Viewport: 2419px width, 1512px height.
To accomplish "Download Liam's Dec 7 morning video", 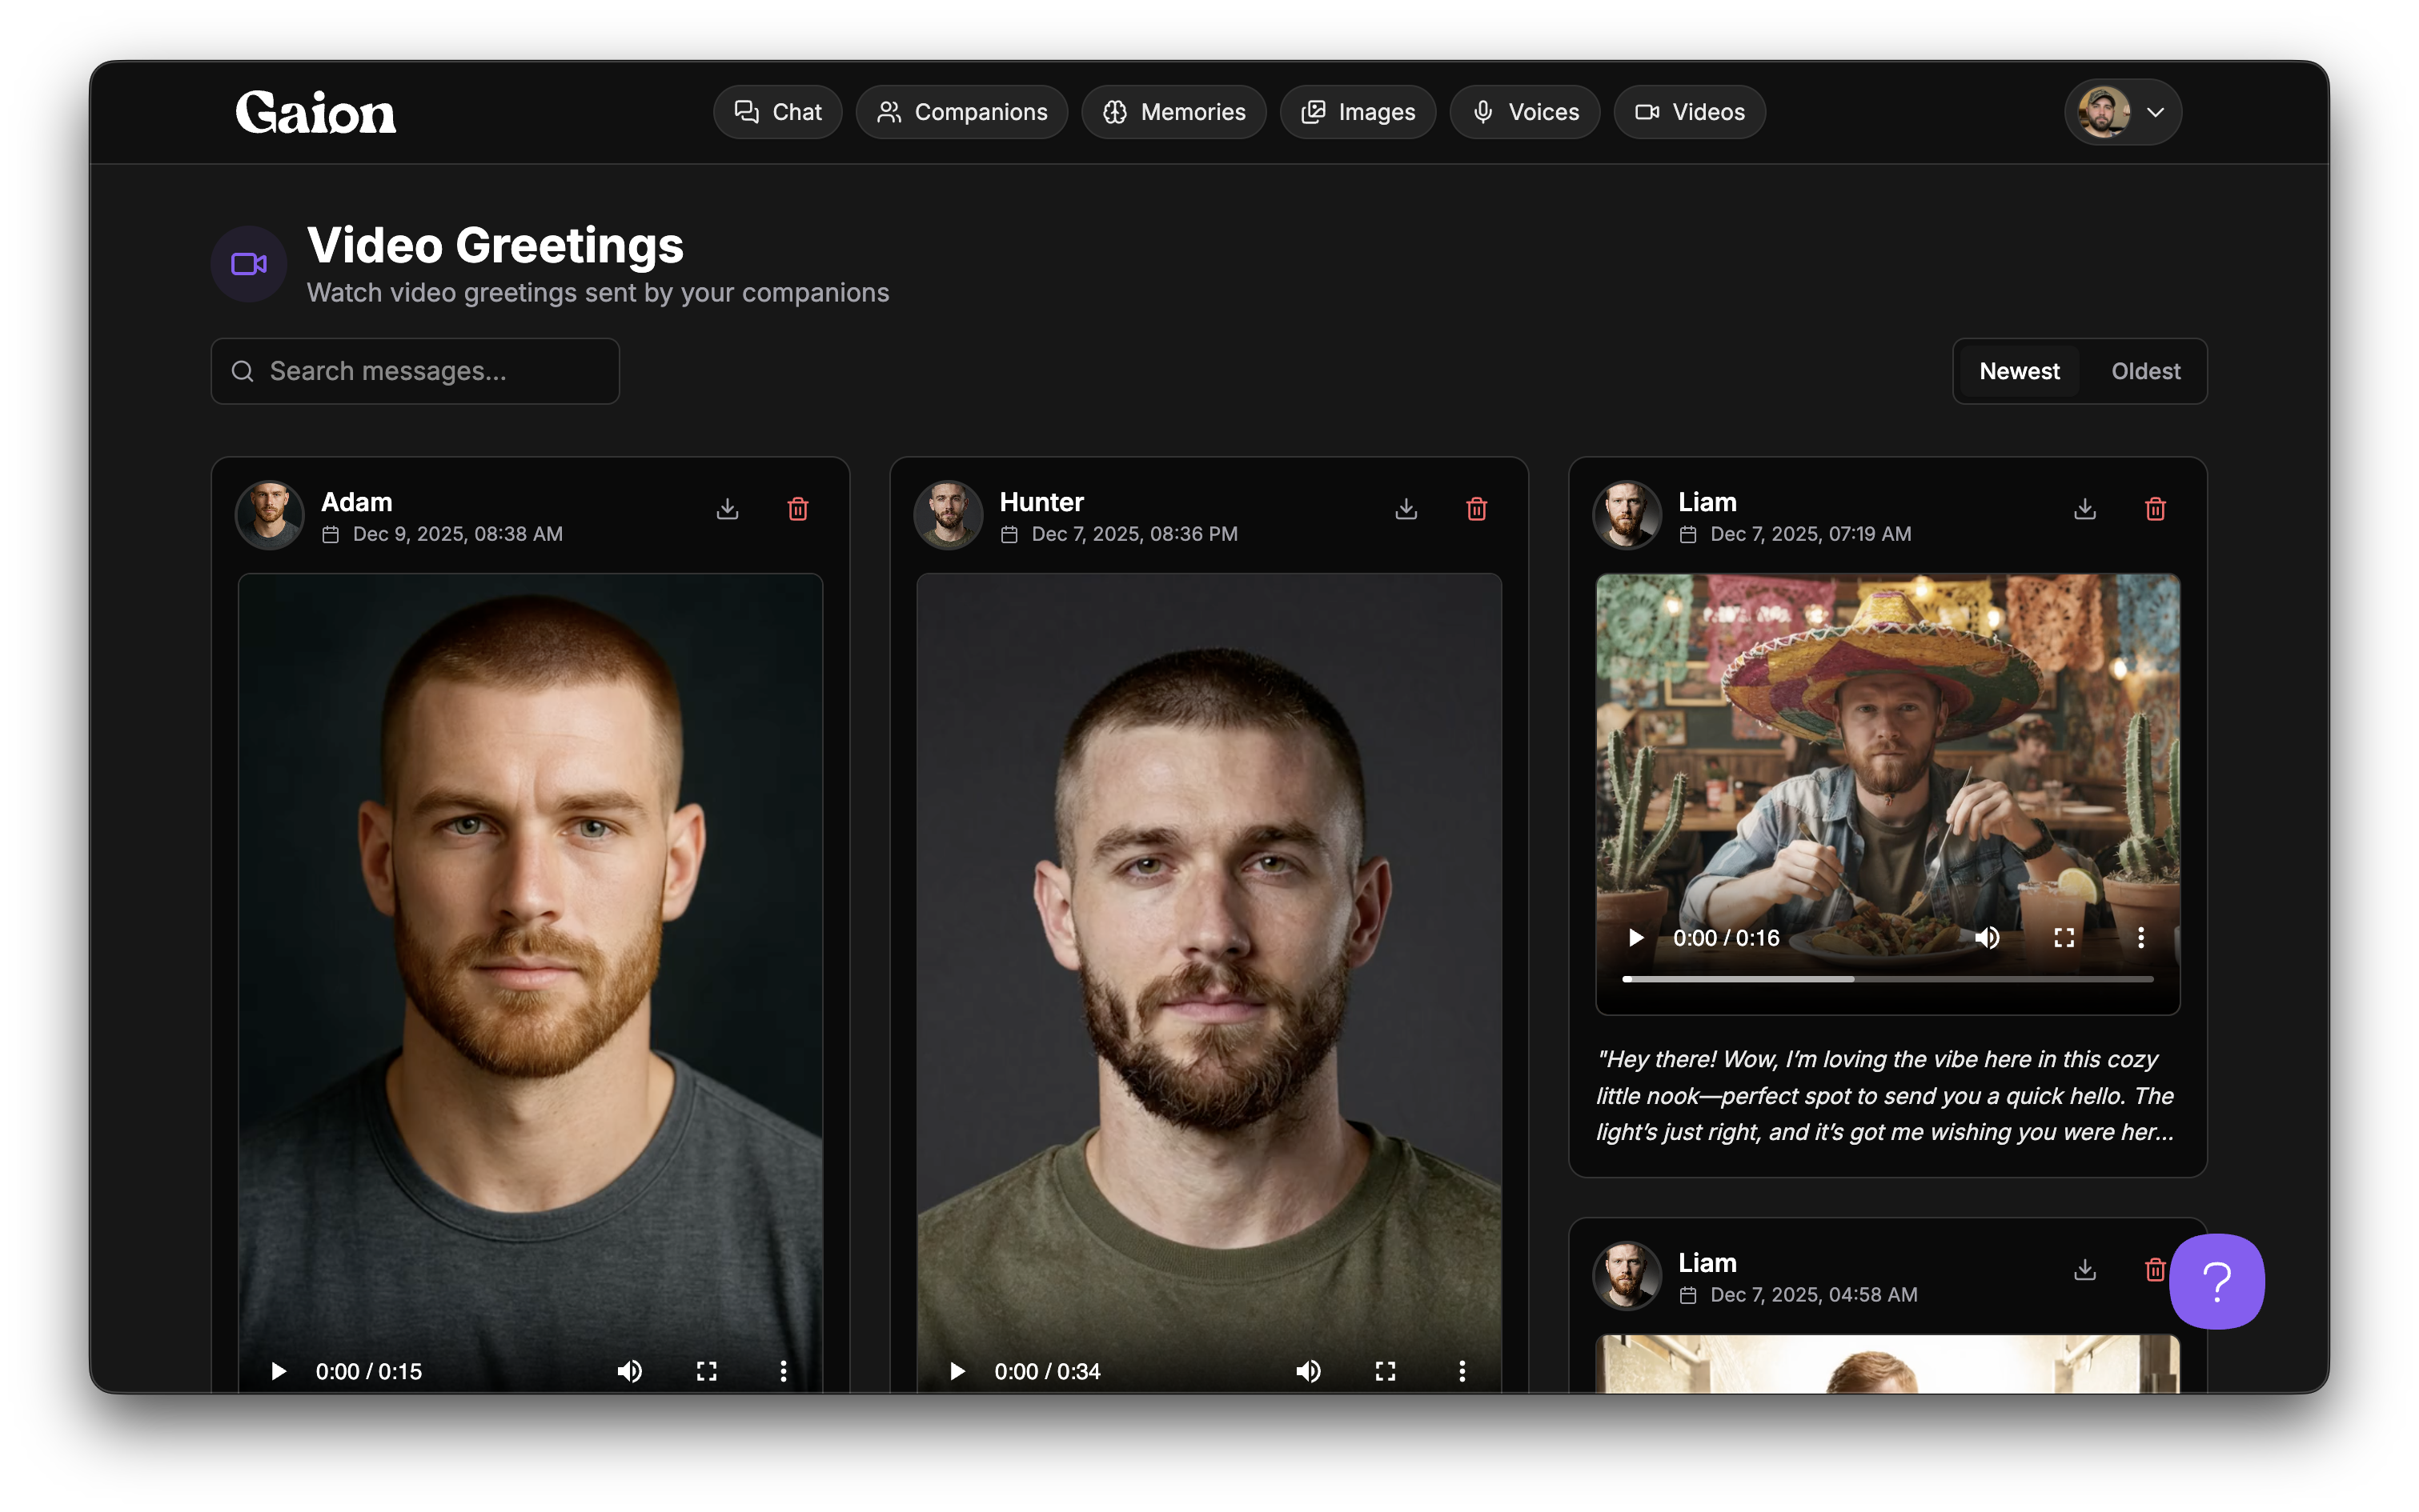I will coord(2085,509).
